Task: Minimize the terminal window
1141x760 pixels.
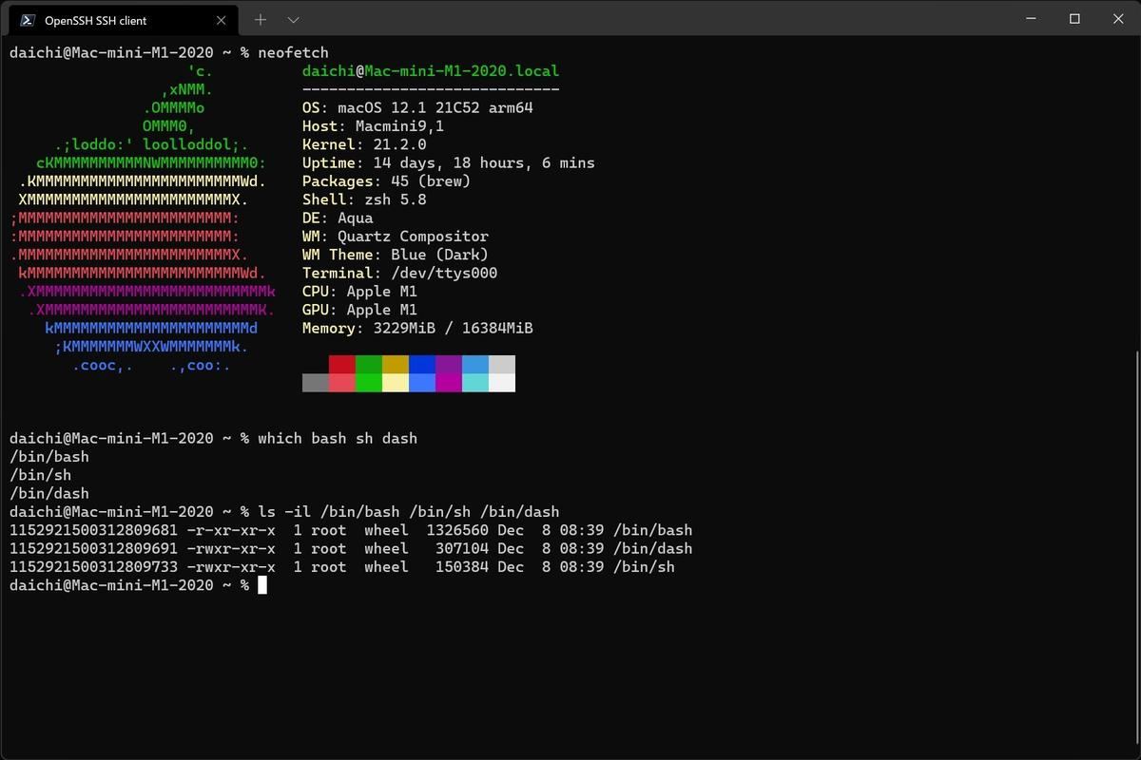Action: [1031, 19]
